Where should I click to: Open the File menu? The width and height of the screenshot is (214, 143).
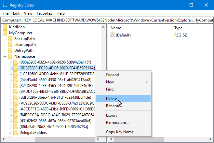click(x=6, y=13)
